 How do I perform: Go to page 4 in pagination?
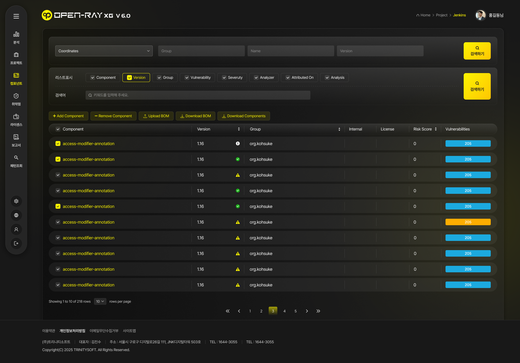tap(284, 311)
